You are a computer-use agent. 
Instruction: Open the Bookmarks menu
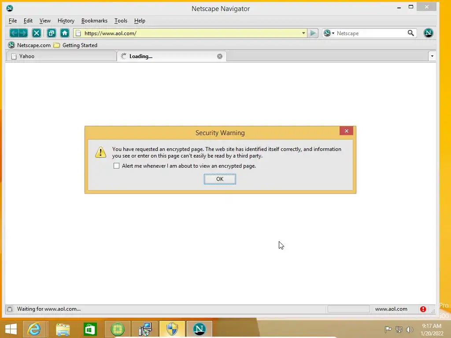point(94,21)
